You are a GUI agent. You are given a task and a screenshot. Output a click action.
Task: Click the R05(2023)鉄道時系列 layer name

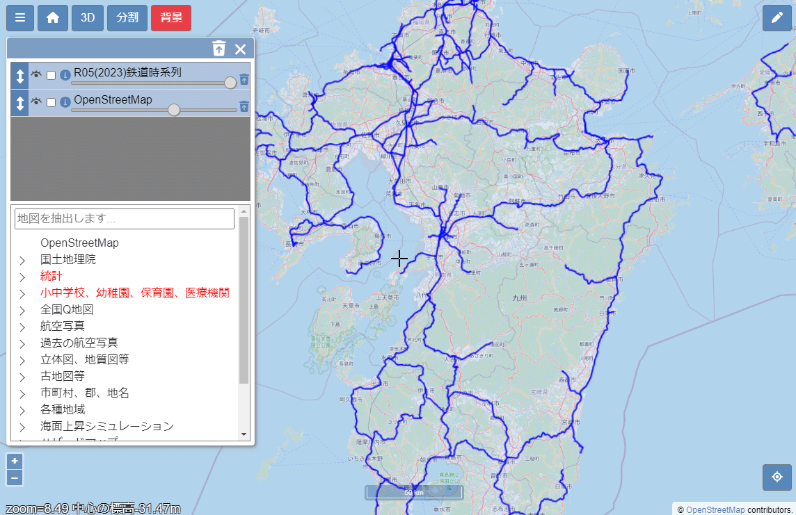click(x=127, y=72)
